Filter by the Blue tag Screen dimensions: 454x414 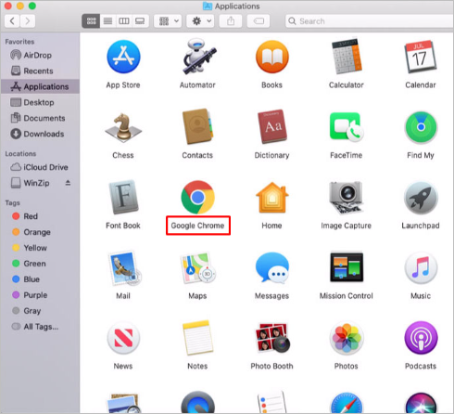point(40,279)
